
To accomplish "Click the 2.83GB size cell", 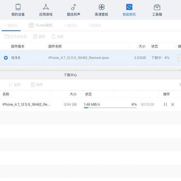I will [x=140, y=58].
